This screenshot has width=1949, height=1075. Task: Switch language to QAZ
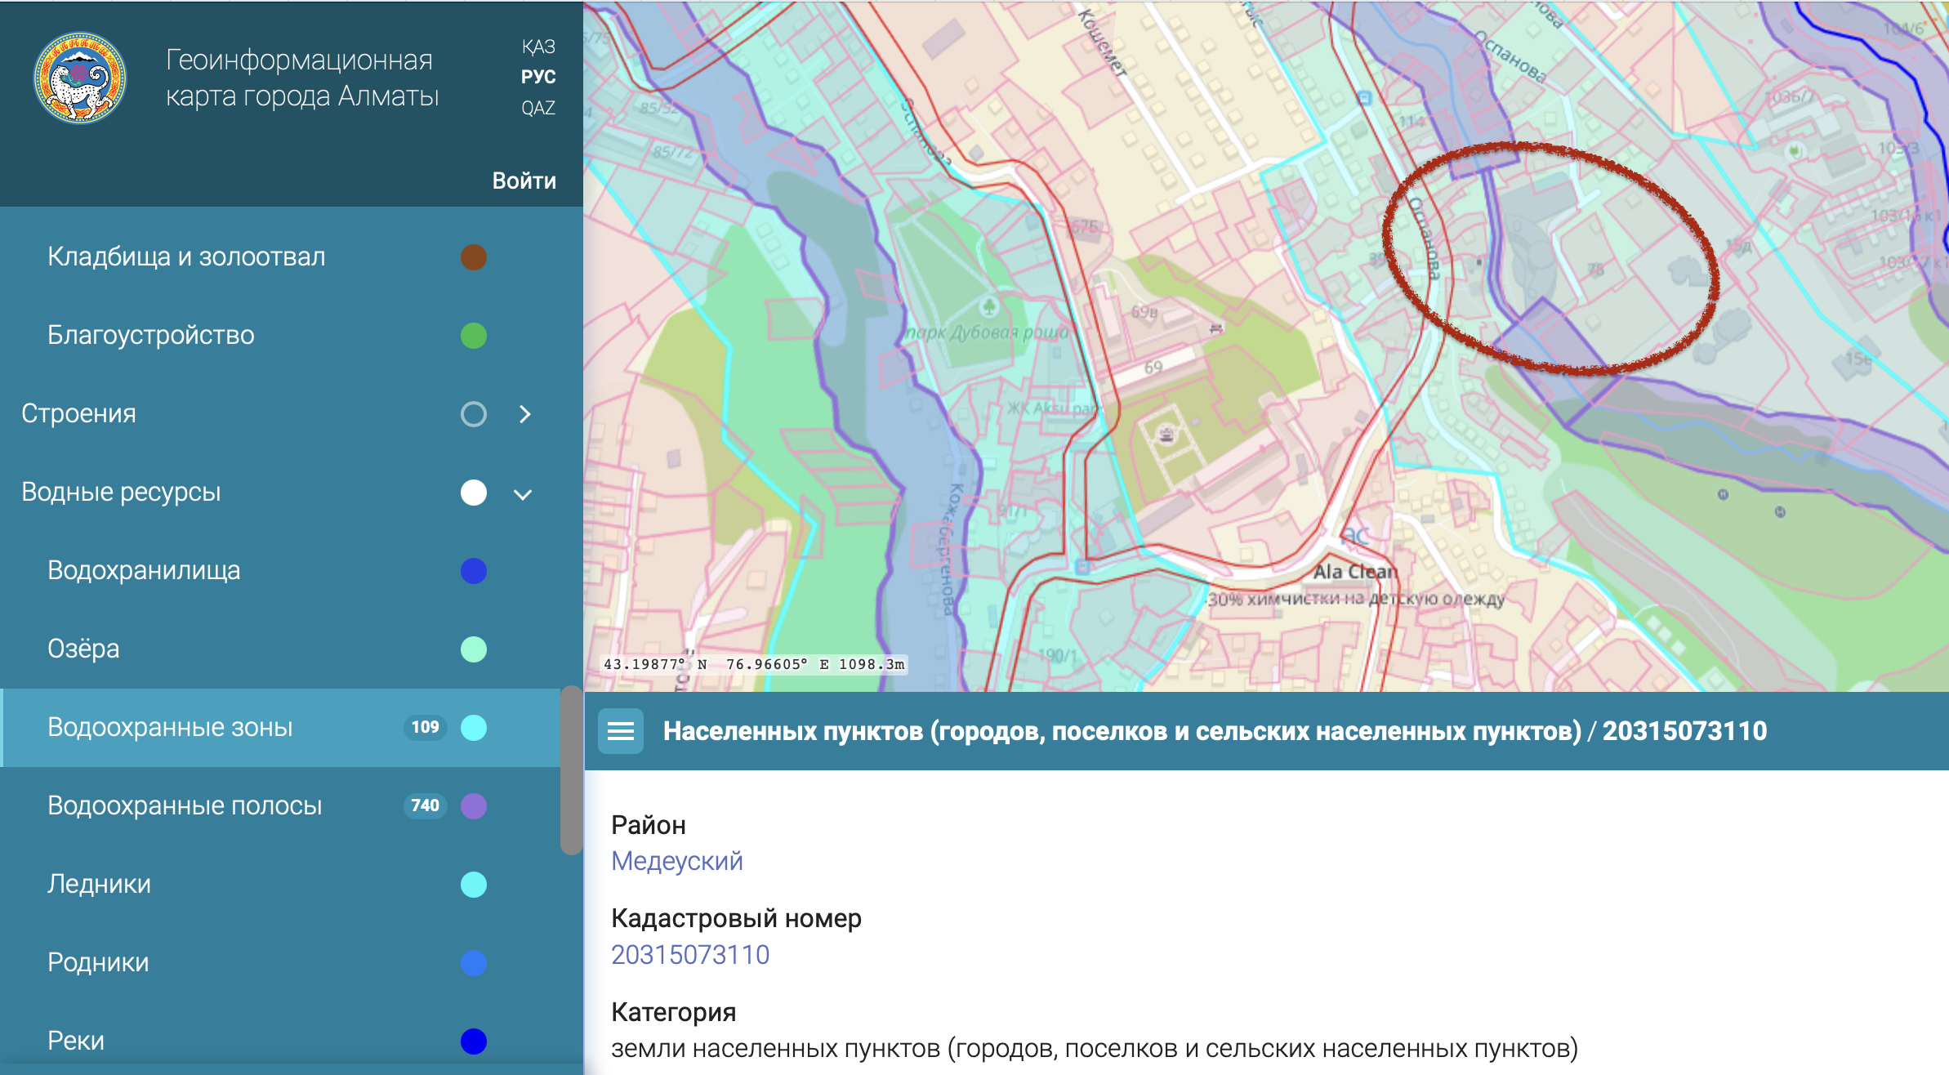(x=538, y=108)
